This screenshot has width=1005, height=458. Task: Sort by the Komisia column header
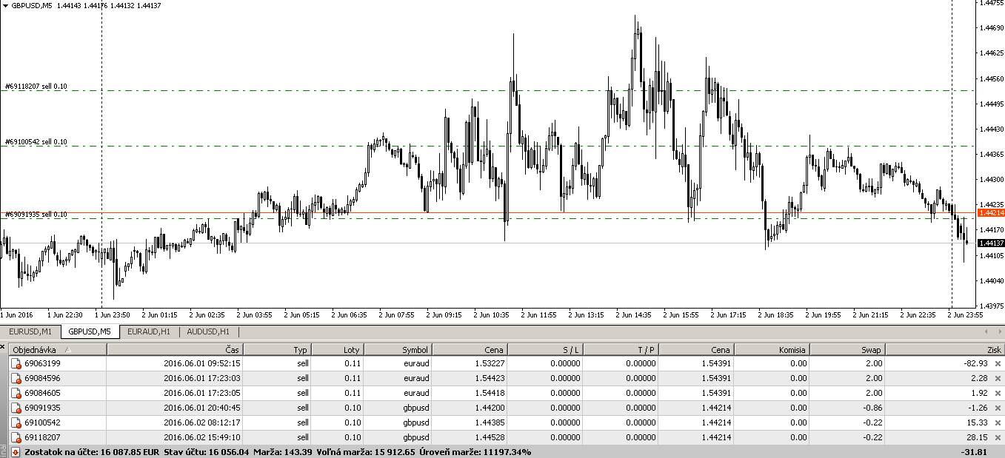(x=772, y=349)
